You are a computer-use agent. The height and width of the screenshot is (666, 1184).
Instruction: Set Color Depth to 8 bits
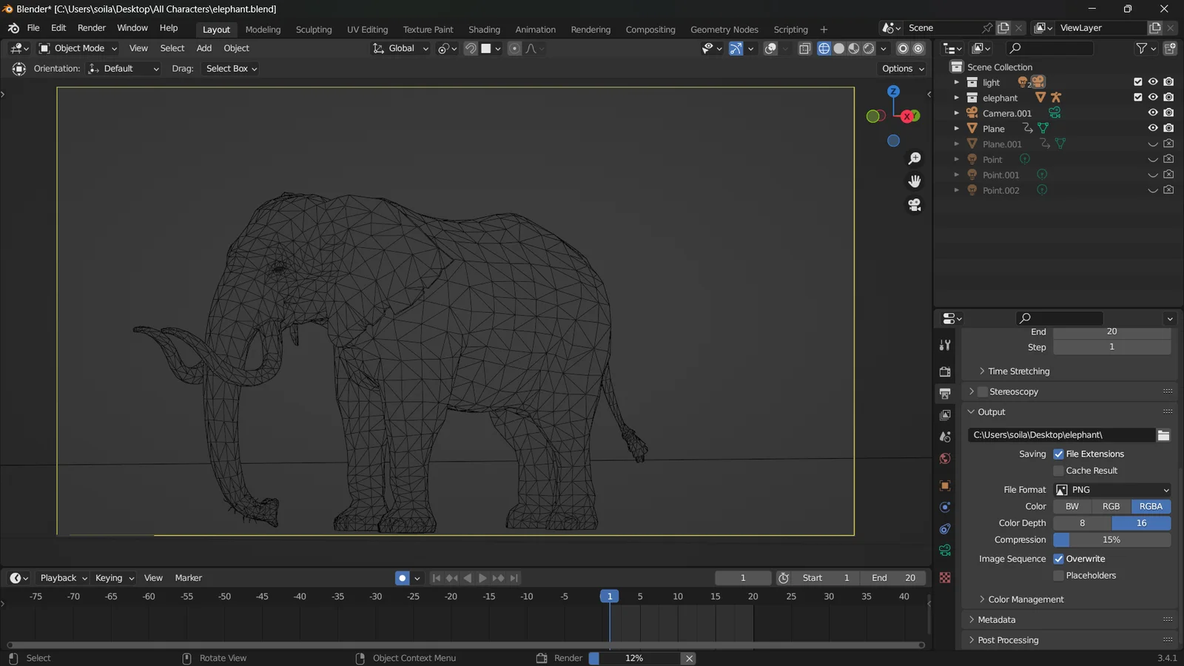tap(1081, 522)
